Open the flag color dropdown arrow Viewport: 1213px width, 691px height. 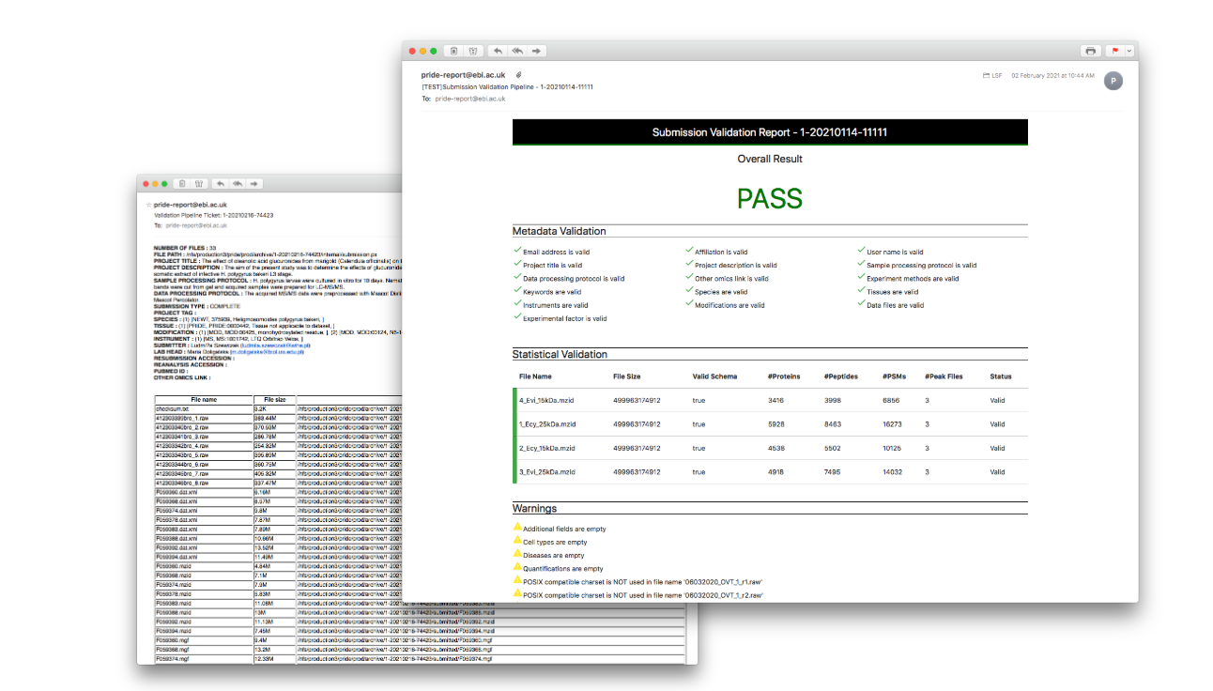point(1129,51)
